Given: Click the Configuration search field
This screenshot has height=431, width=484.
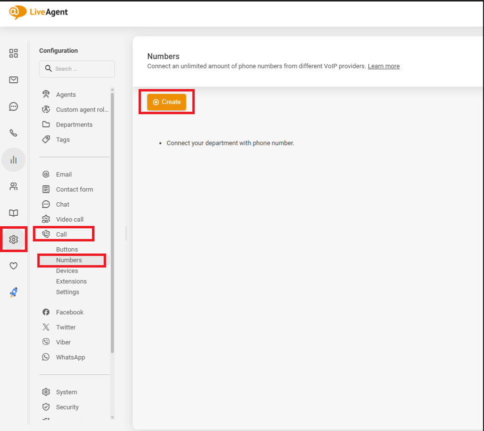Looking at the screenshot, I should pyautogui.click(x=77, y=69).
